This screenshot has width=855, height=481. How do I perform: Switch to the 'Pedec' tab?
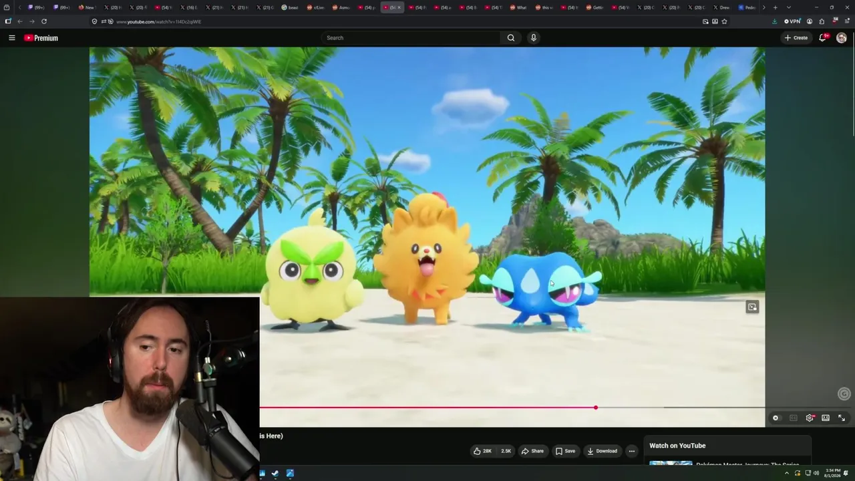pyautogui.click(x=747, y=7)
